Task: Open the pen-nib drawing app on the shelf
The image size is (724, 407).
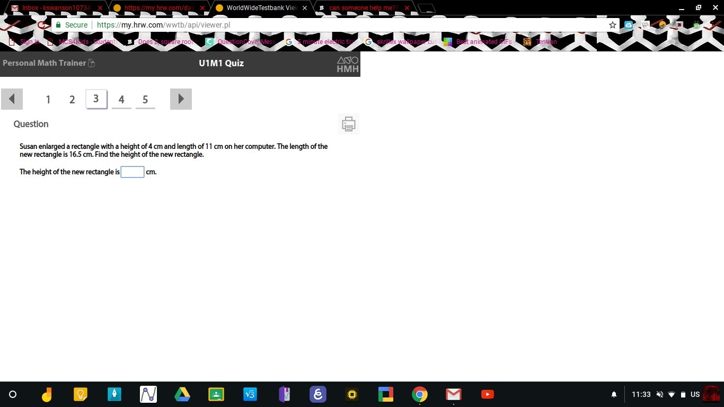Action: 114,394
